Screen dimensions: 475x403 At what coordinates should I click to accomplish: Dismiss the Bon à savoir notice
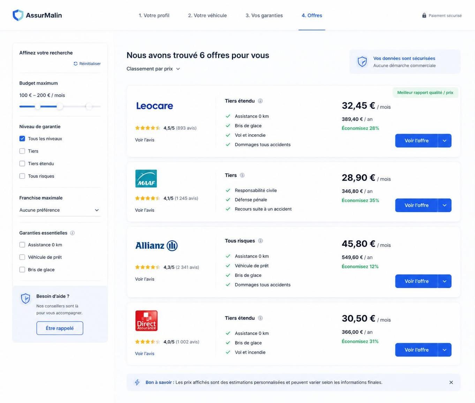[x=451, y=382]
